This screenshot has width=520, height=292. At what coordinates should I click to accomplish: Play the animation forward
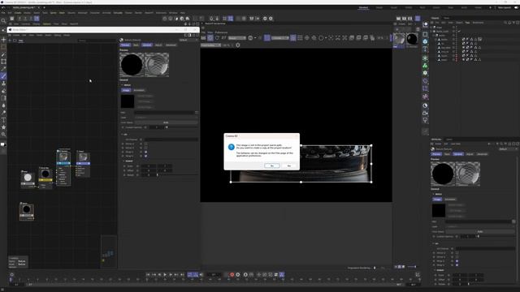(x=165, y=274)
